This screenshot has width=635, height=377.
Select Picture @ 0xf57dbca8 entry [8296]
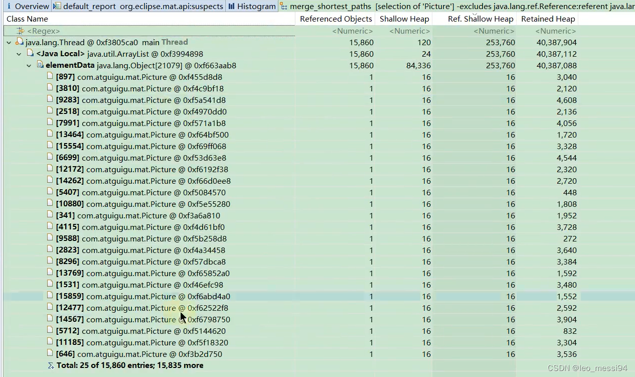(141, 262)
